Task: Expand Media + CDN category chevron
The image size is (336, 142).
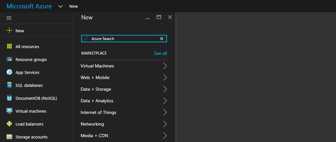Action: tap(165, 135)
